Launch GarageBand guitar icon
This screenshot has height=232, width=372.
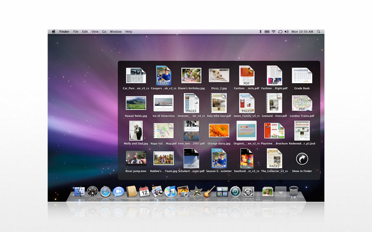tap(209, 191)
